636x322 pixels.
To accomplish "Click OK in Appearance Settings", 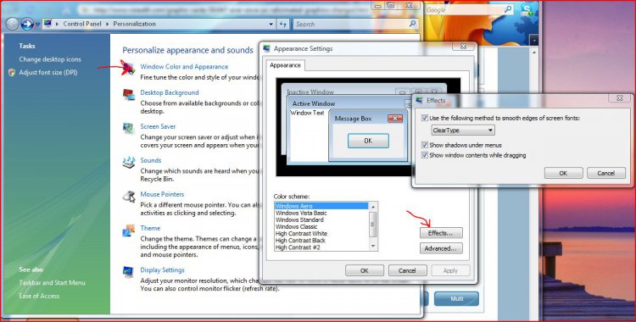I will (365, 270).
